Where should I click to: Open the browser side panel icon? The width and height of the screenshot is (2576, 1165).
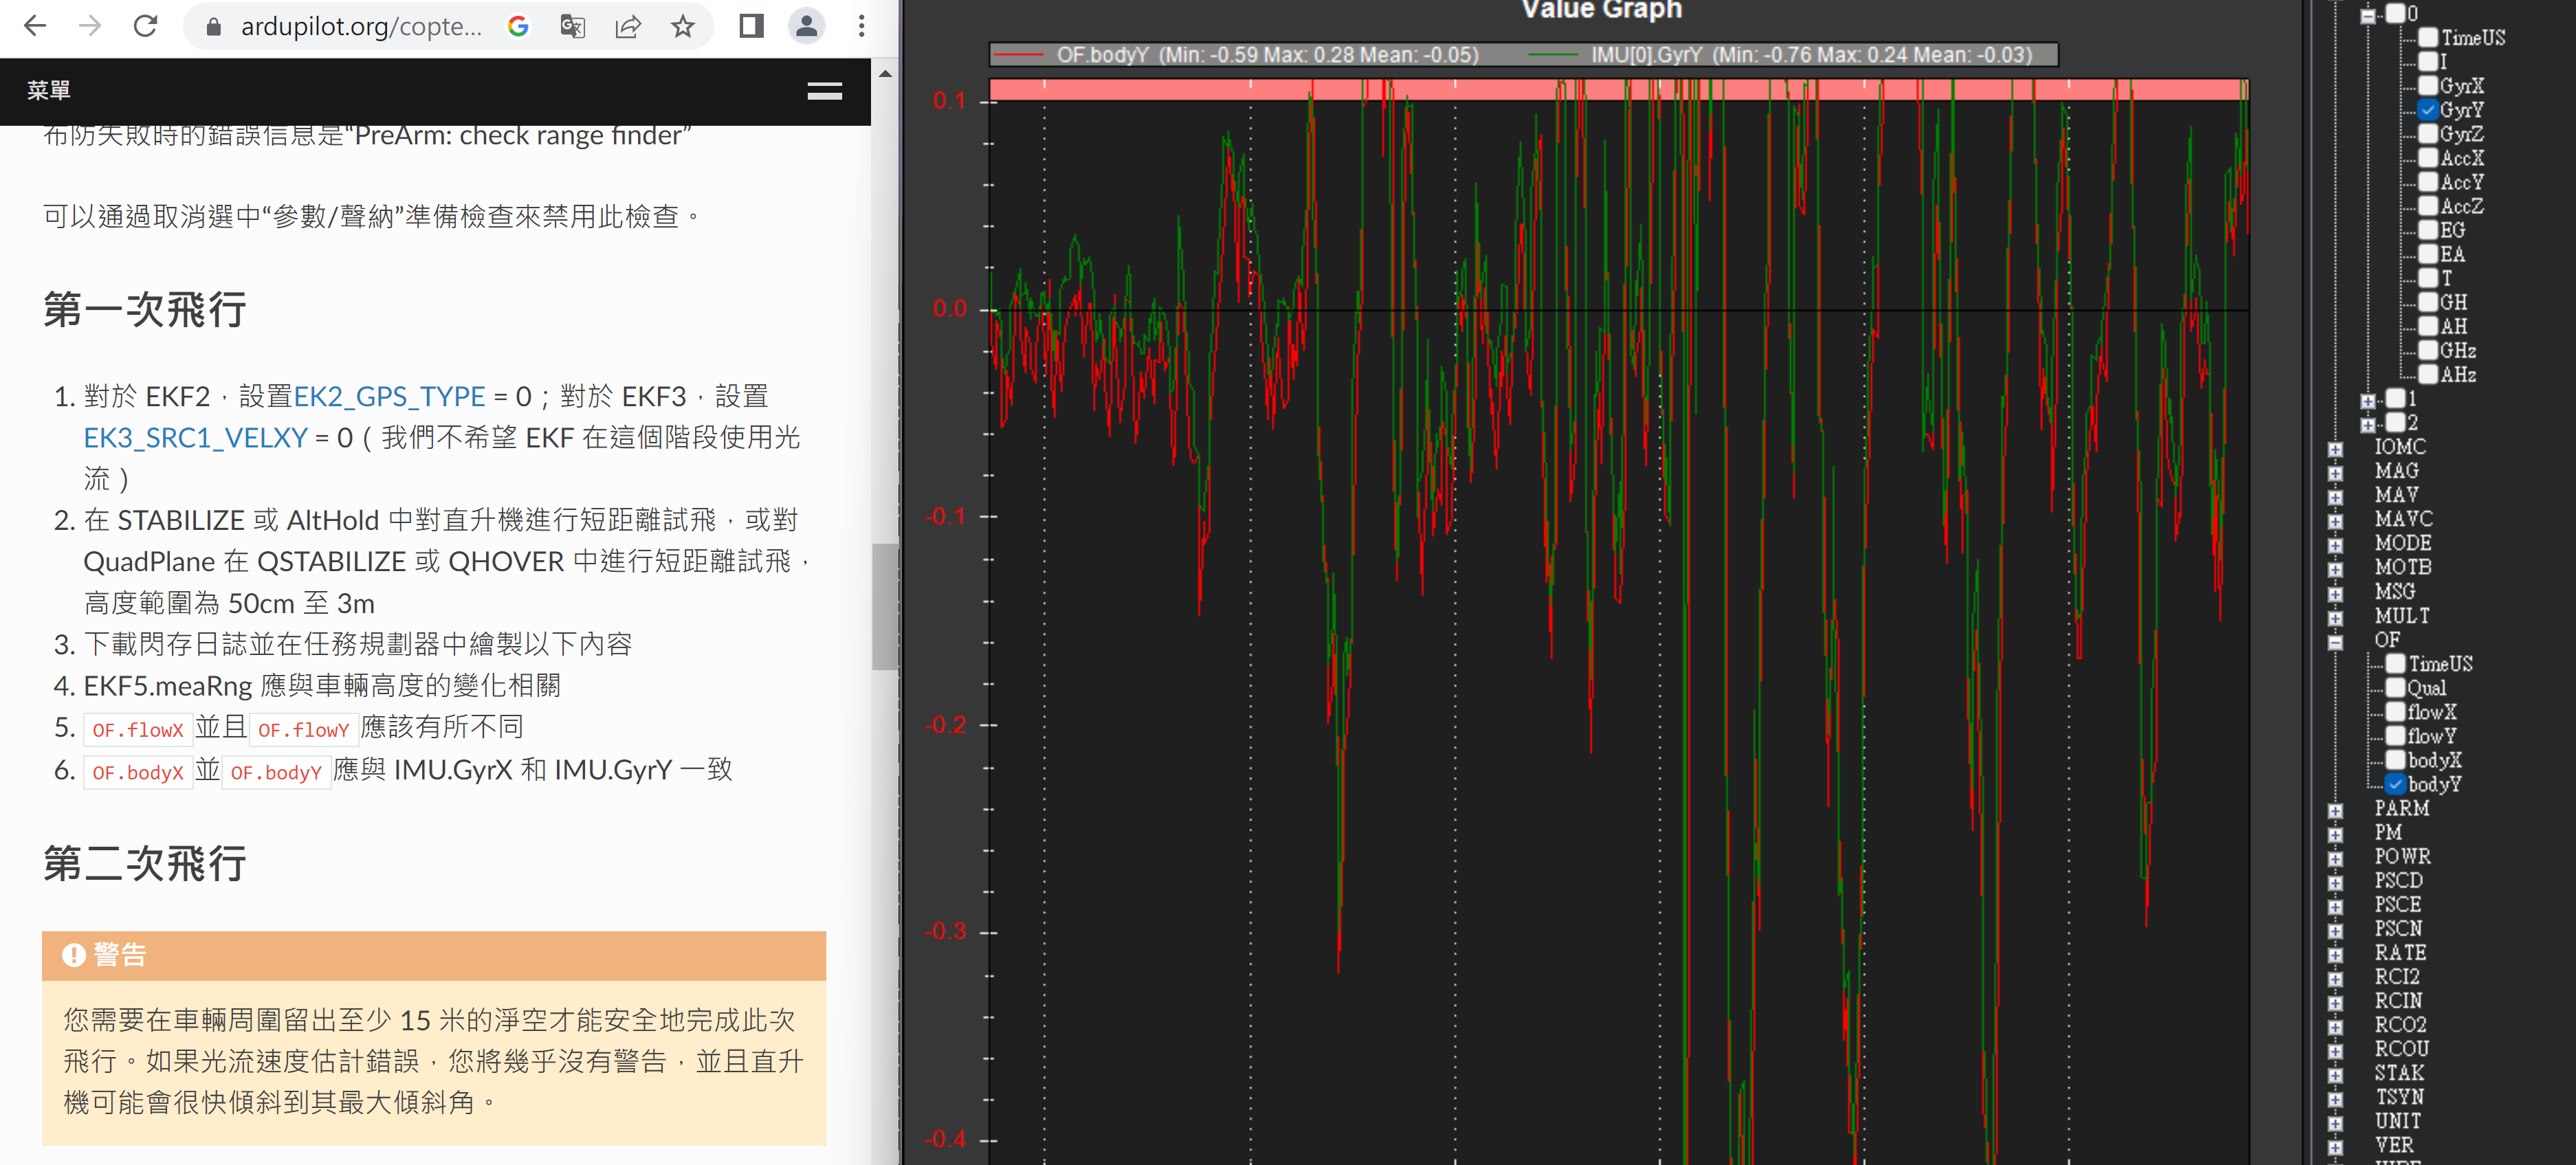[x=751, y=26]
